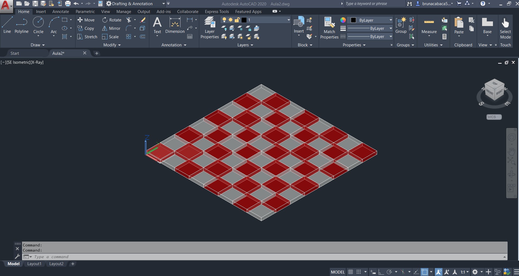Click the Scale tool

110,37
